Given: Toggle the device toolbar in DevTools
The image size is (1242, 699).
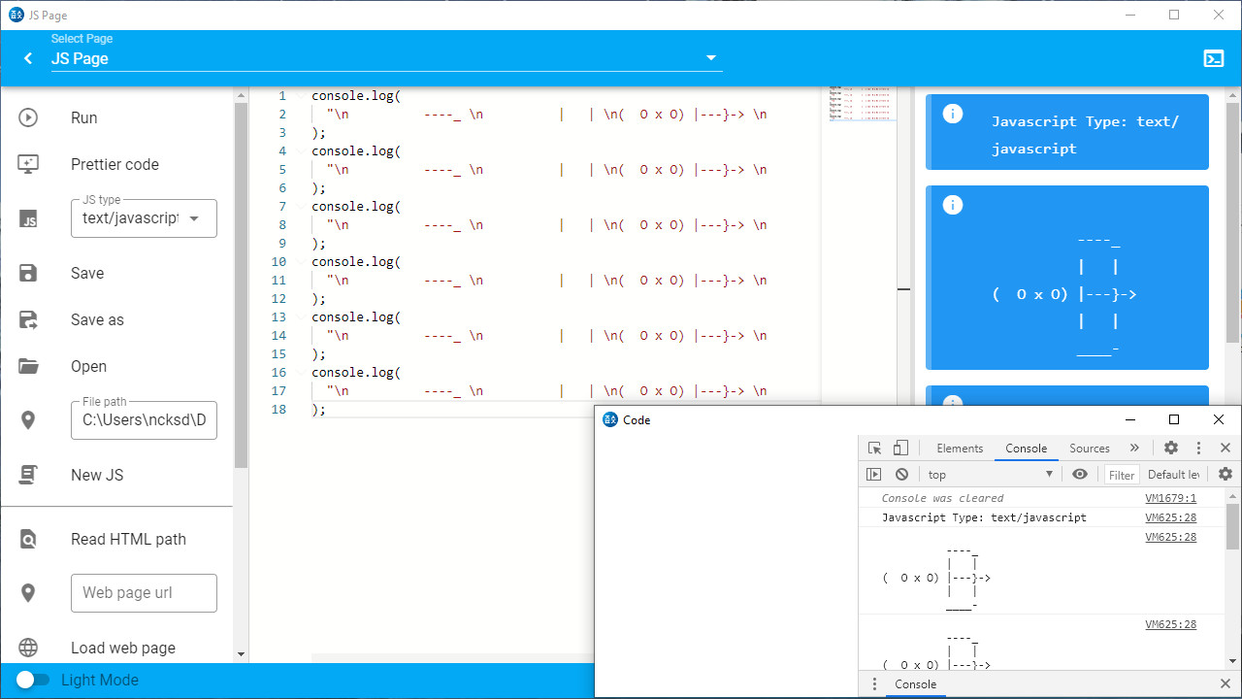Looking at the screenshot, I should pyautogui.click(x=899, y=448).
